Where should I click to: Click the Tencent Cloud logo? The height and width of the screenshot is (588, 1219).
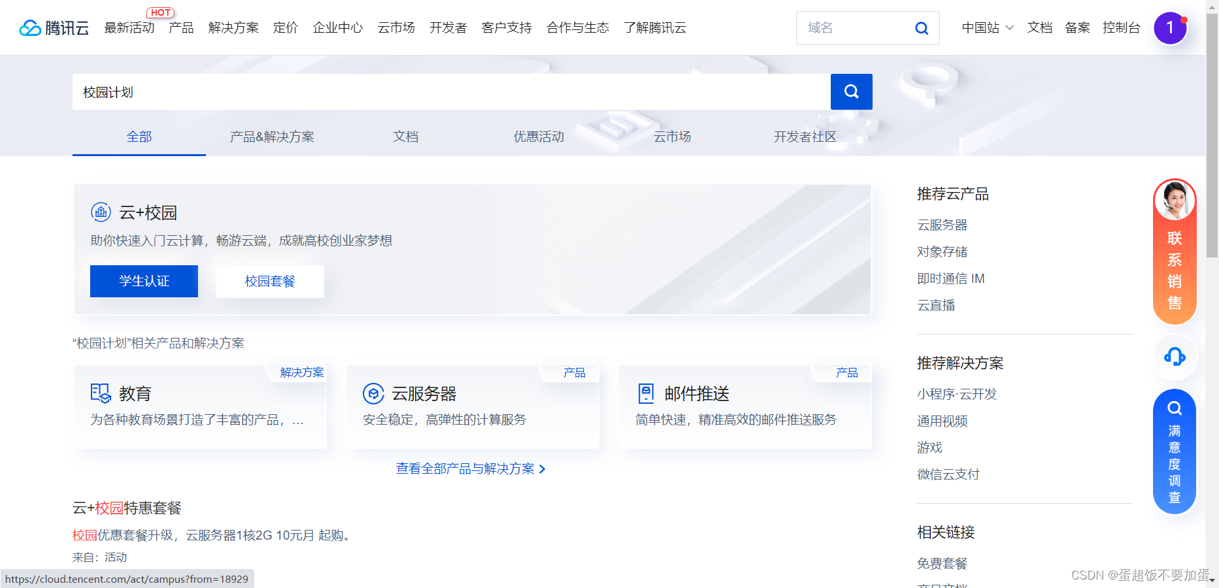[54, 27]
